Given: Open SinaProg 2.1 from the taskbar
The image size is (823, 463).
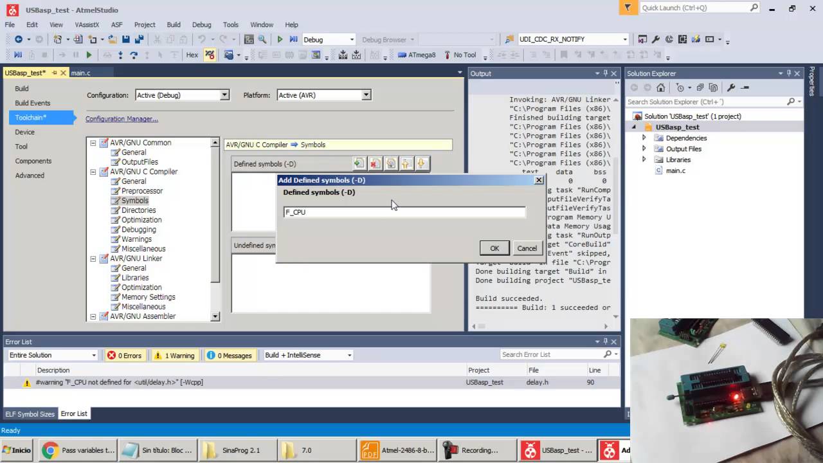Looking at the screenshot, I should 239,450.
